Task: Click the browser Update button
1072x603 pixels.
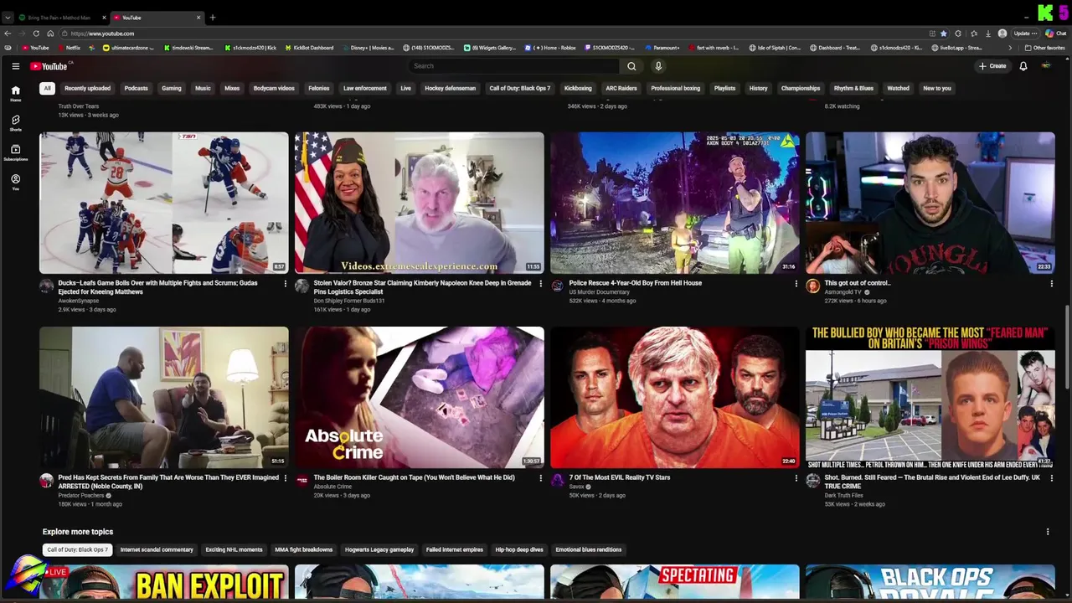Action: point(1025,33)
